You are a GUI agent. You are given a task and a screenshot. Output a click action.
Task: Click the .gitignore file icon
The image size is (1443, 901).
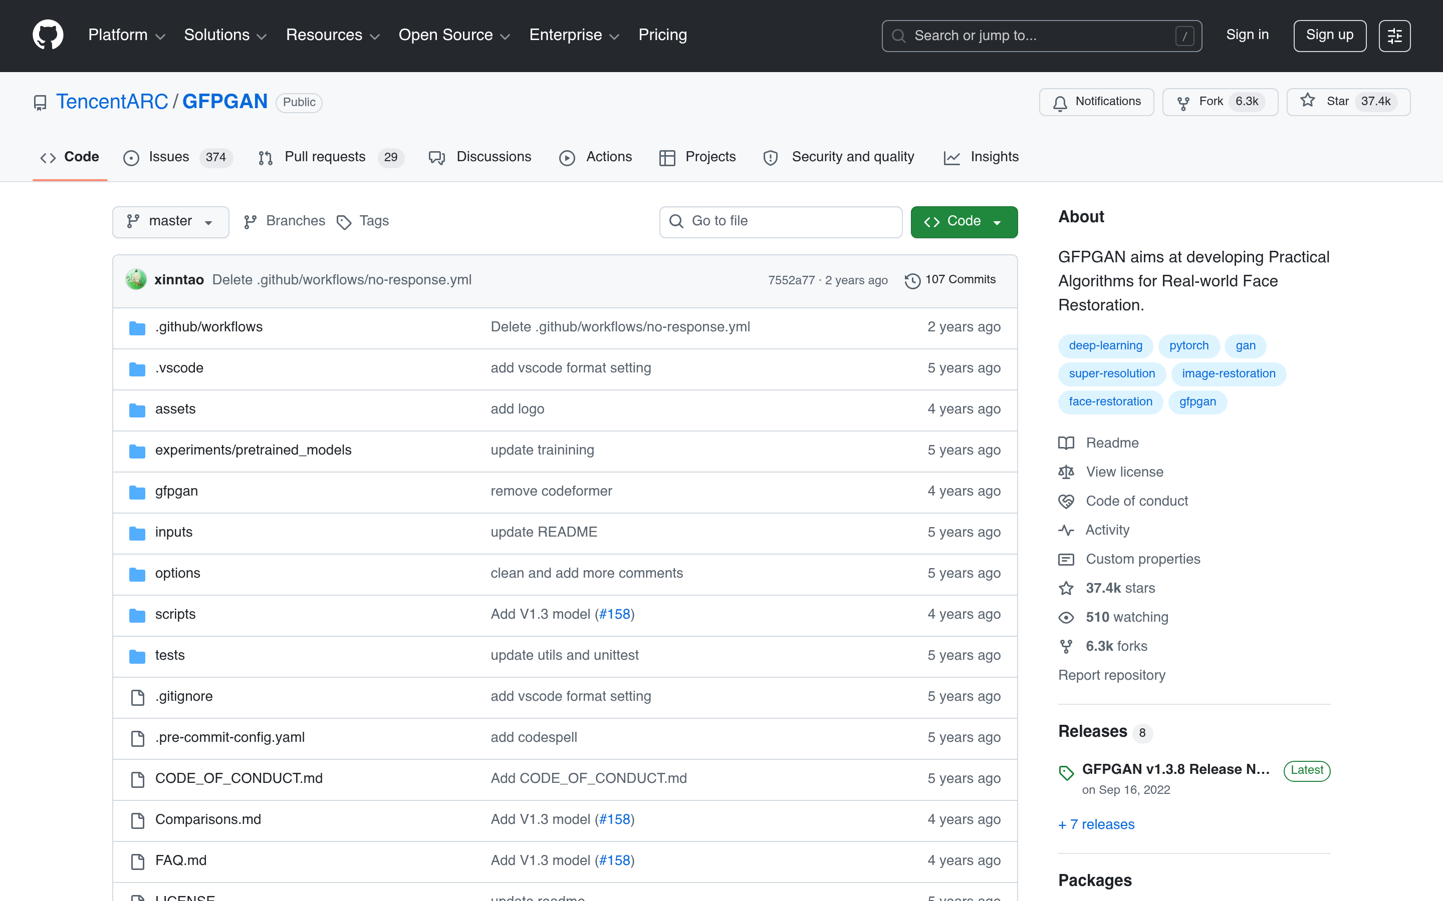[137, 697]
